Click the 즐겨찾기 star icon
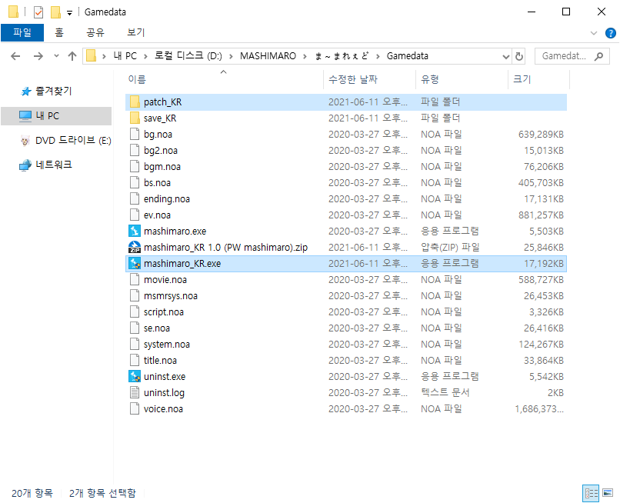Viewport: 620px width, 503px height. (x=25, y=92)
